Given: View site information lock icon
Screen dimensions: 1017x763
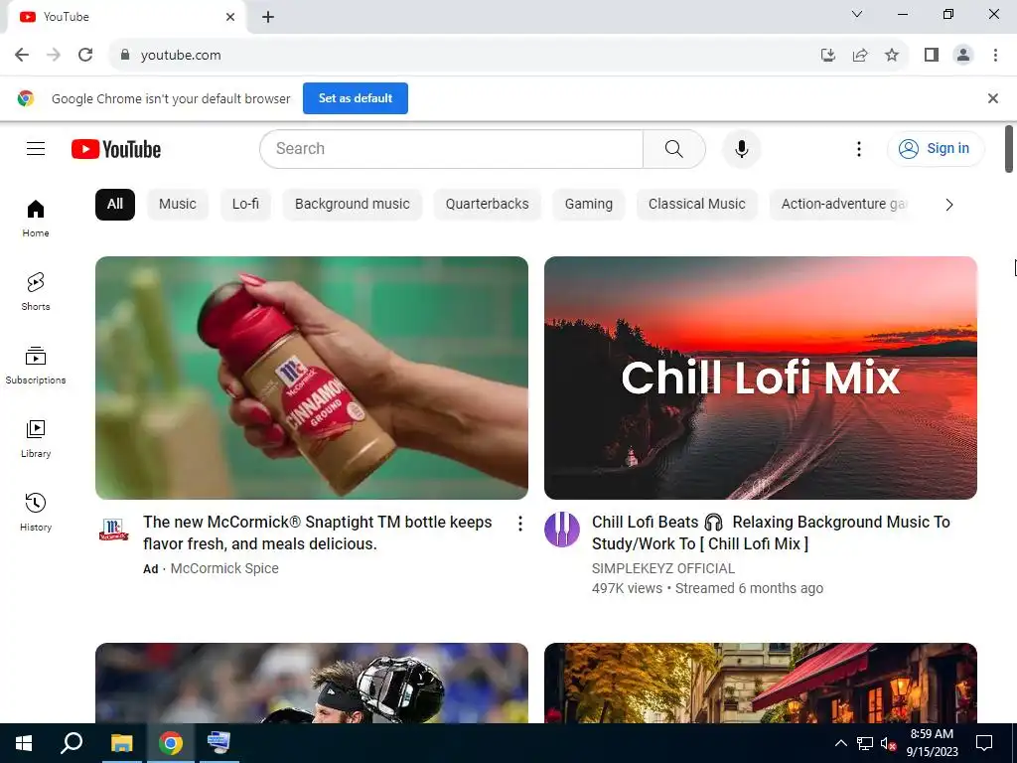Looking at the screenshot, I should pos(125,56).
